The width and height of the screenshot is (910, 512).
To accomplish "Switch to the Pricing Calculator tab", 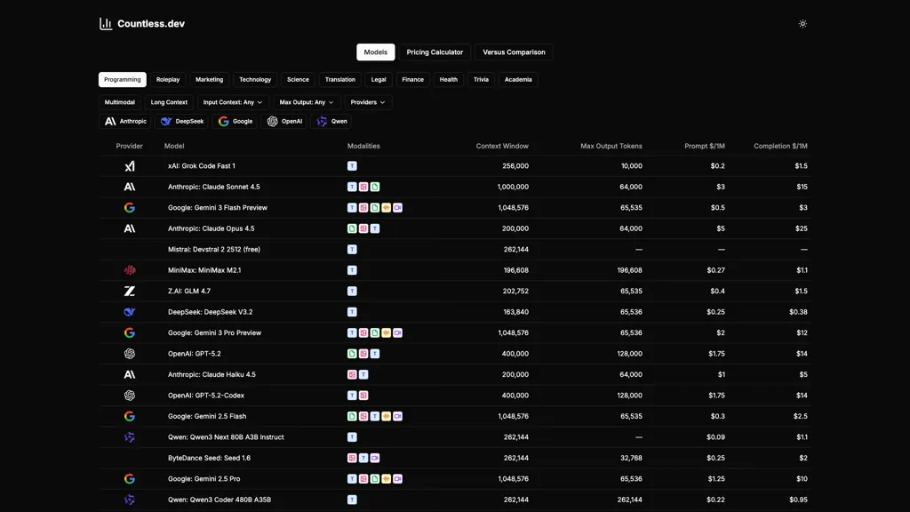I will pyautogui.click(x=435, y=52).
